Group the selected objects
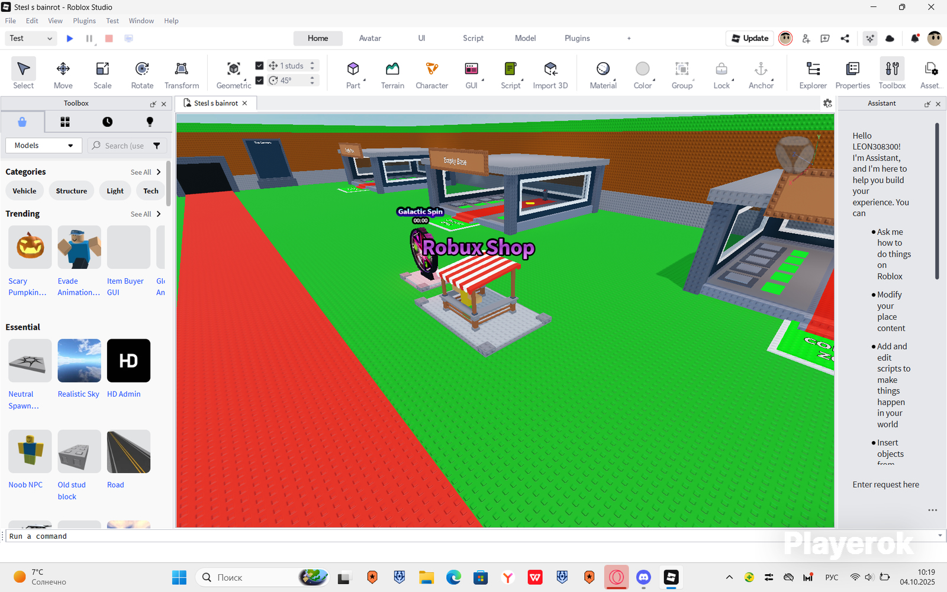The height and width of the screenshot is (592, 947). tap(682, 74)
